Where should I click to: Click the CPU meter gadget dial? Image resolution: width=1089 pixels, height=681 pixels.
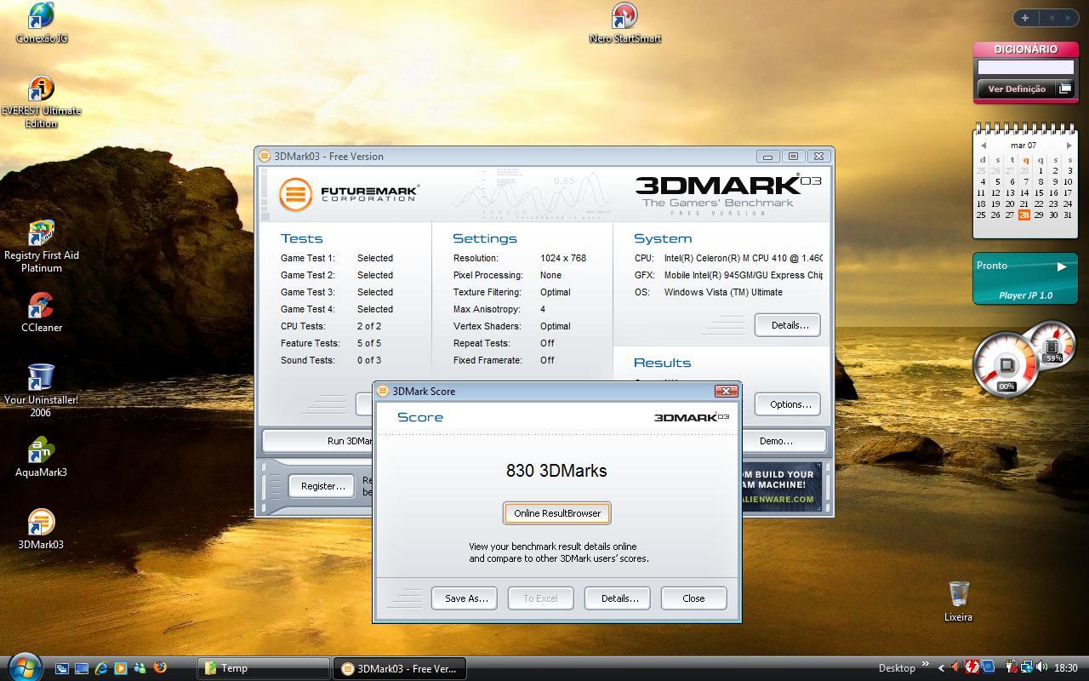click(1006, 366)
